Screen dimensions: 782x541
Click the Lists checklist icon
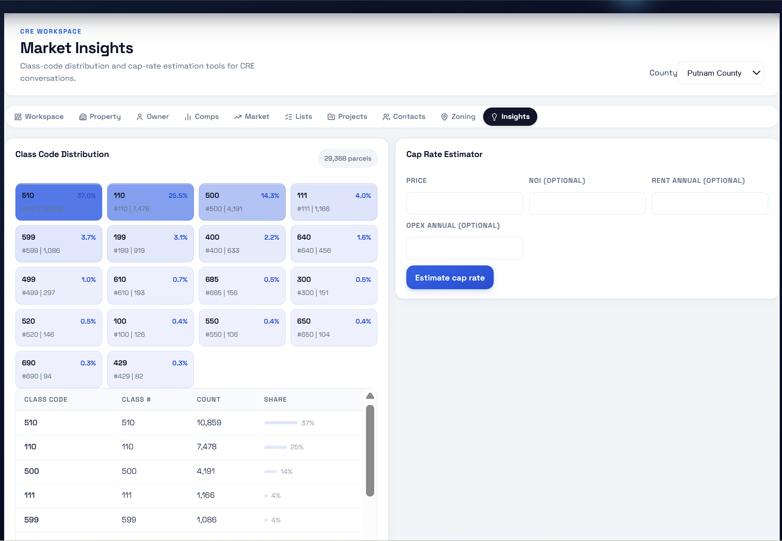[288, 117]
